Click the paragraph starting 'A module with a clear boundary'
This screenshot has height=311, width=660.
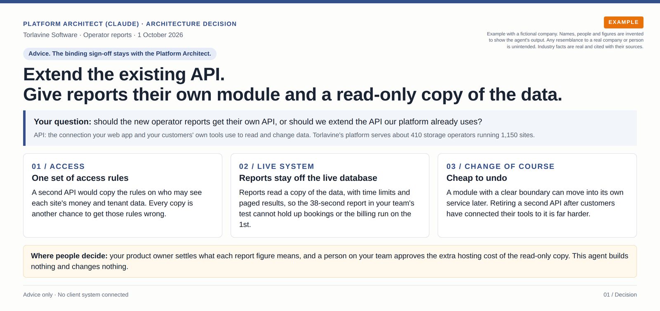(535, 203)
